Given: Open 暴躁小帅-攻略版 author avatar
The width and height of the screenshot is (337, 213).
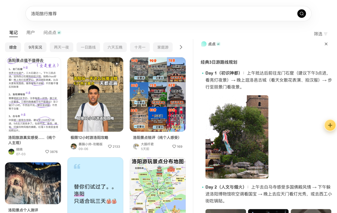Looking at the screenshot, I should [x=74, y=146].
